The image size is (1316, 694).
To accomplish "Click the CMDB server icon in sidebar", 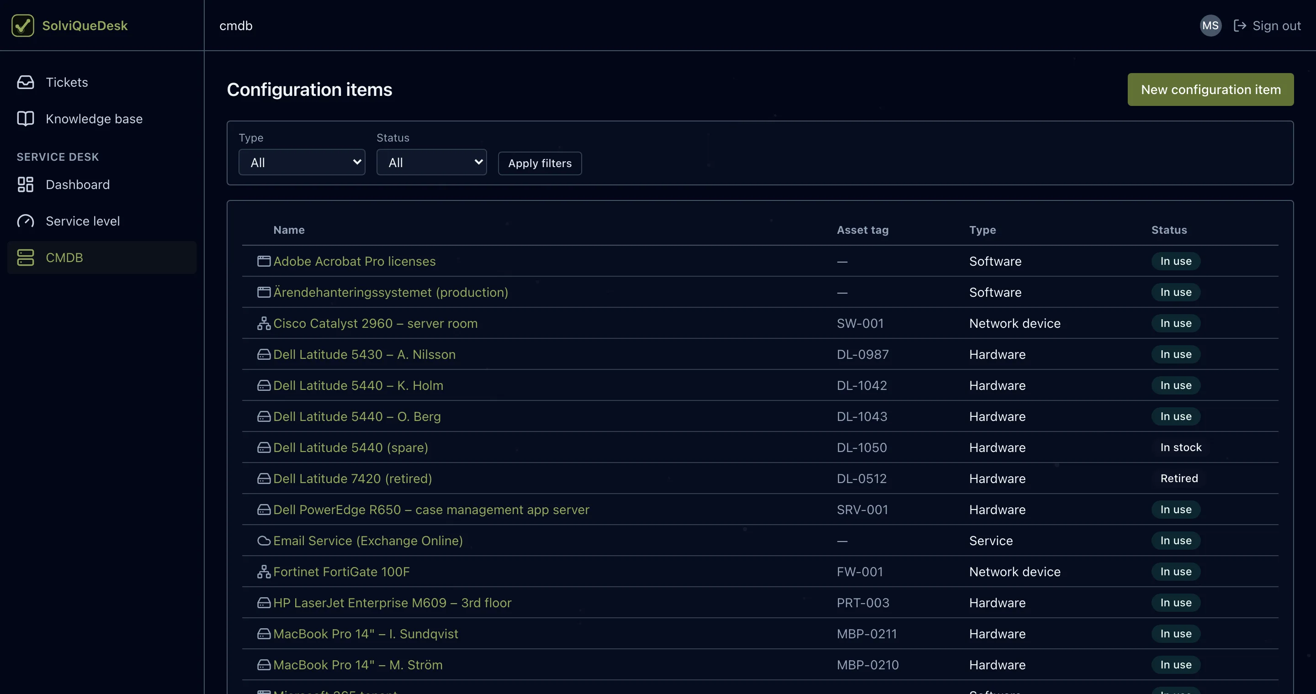I will click(26, 258).
